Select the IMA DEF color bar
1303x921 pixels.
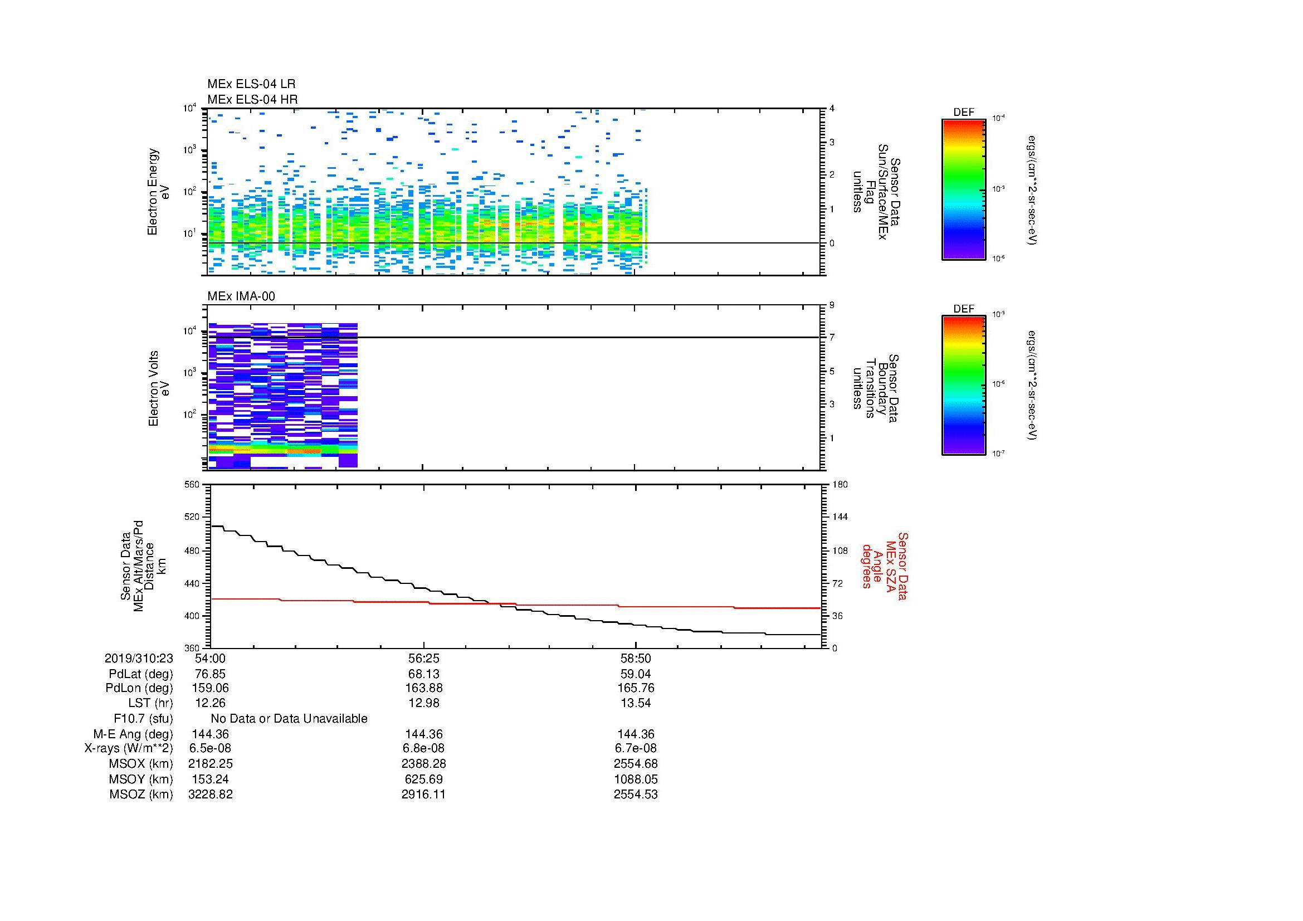pyautogui.click(x=964, y=386)
